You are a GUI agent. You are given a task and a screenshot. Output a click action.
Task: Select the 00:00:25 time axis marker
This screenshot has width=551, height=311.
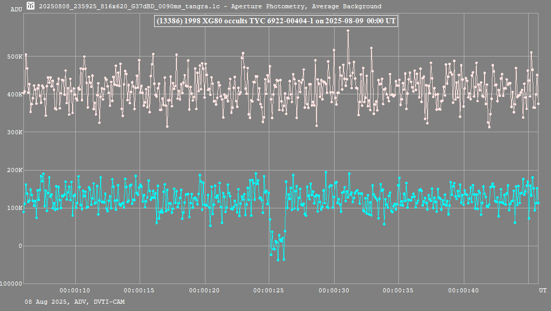pos(269,290)
